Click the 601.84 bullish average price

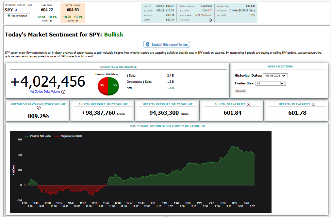coord(232,113)
